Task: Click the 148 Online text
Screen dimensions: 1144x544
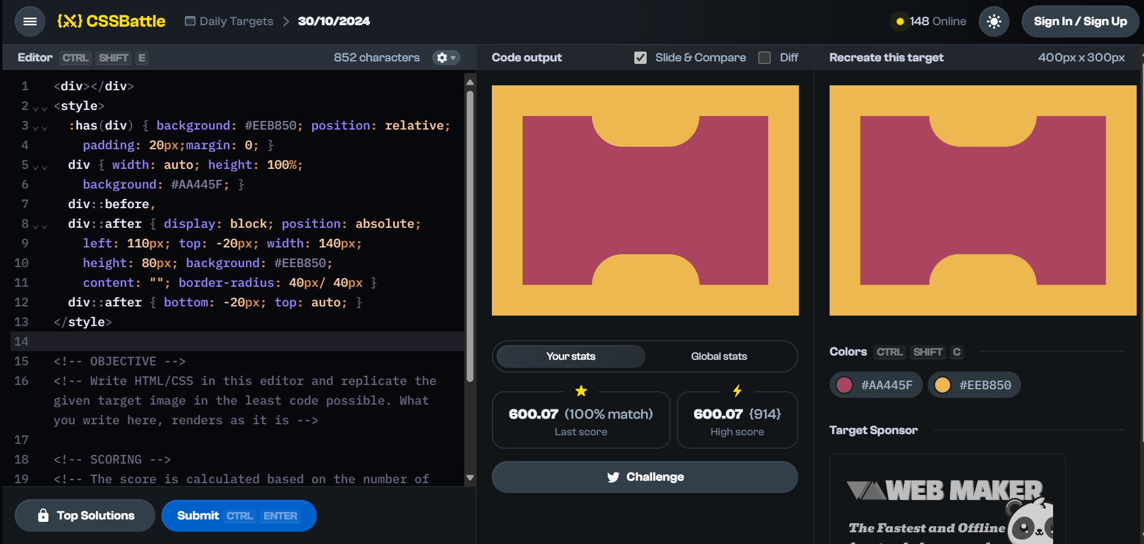Action: (938, 21)
